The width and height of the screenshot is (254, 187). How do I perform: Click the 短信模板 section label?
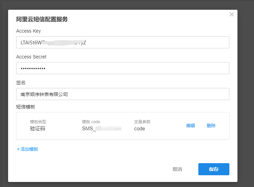26,107
